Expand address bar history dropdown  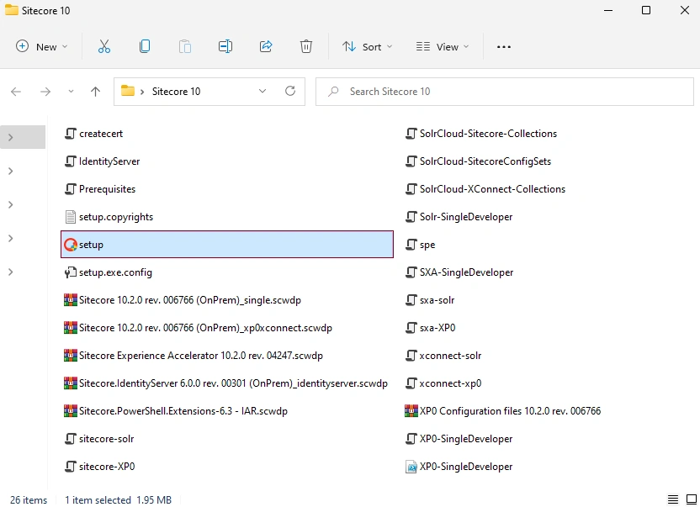[262, 92]
